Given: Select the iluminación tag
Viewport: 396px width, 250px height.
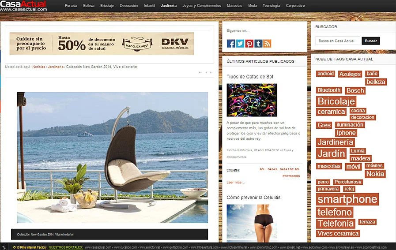Looking at the screenshot, I should point(350,125).
